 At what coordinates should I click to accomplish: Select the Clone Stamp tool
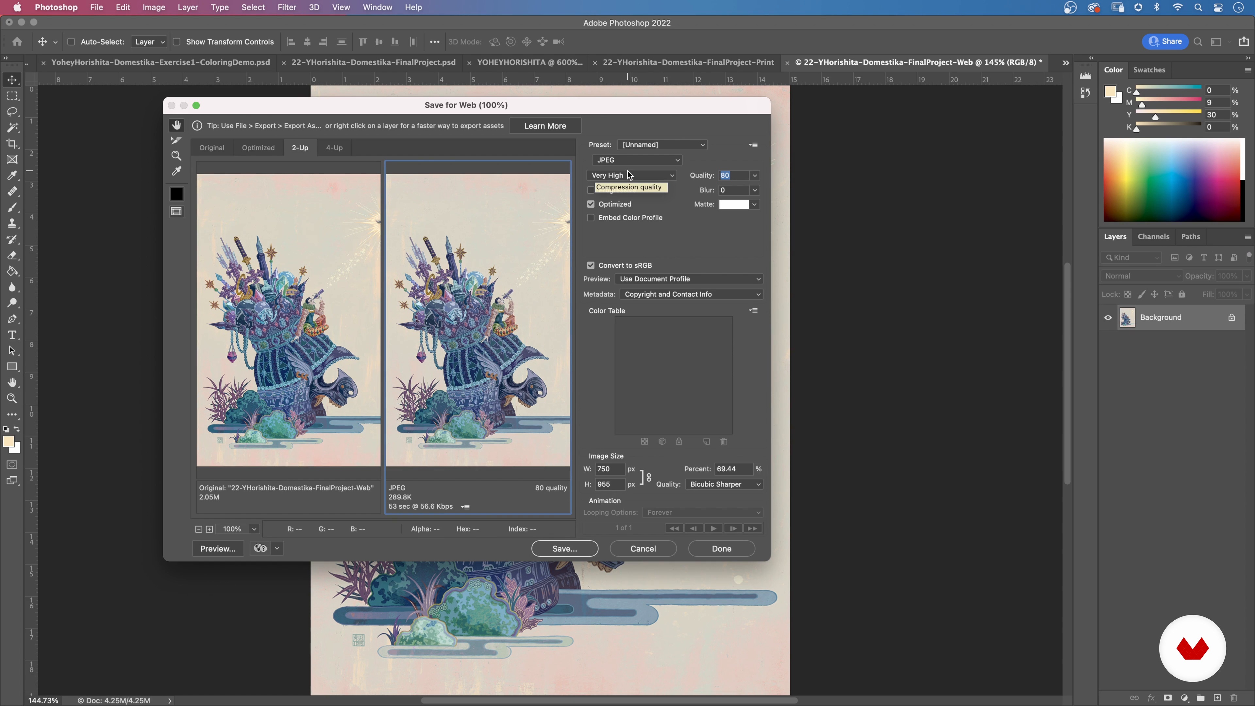pos(12,223)
